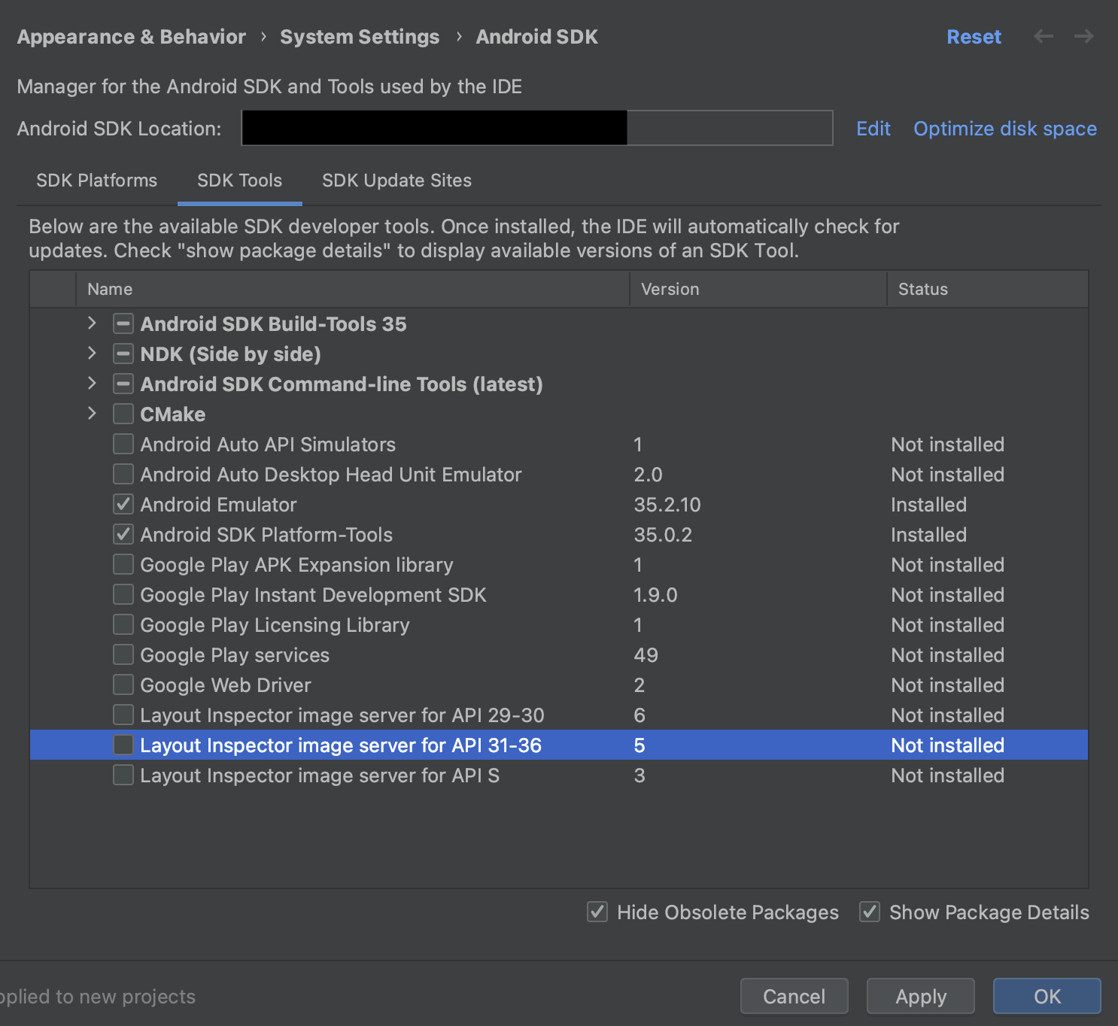This screenshot has height=1026, width=1118.
Task: Check the Google Play services checkbox
Action: [x=123, y=654]
